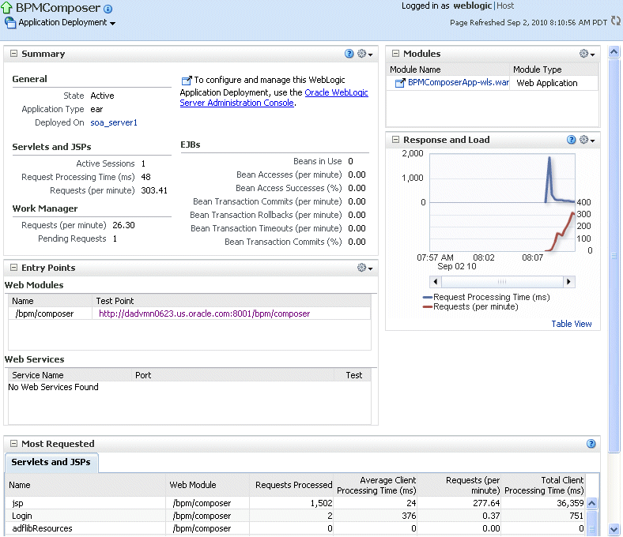The width and height of the screenshot is (623, 537).
Task: Open the Entry Points gear options
Action: point(364,268)
